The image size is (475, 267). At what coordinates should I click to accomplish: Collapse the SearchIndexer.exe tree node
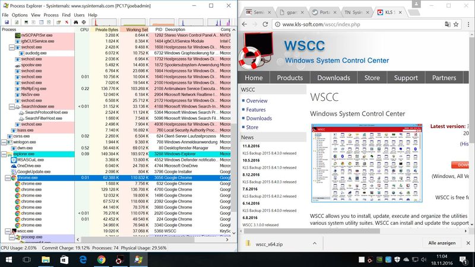pos(12,107)
